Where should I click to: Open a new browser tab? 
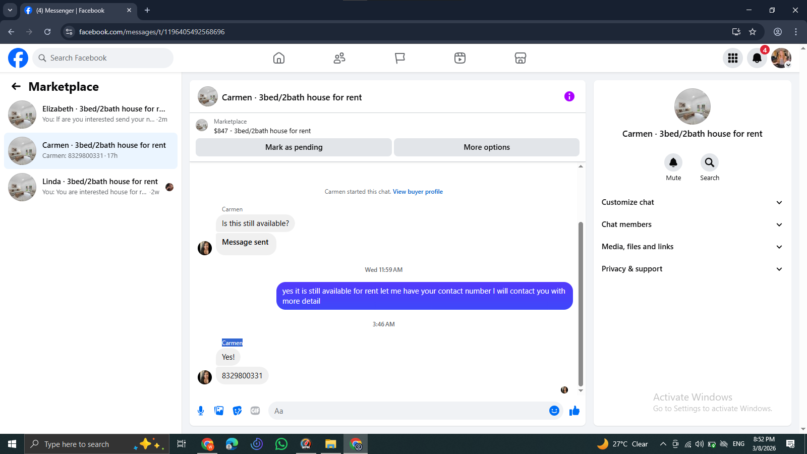(x=147, y=10)
